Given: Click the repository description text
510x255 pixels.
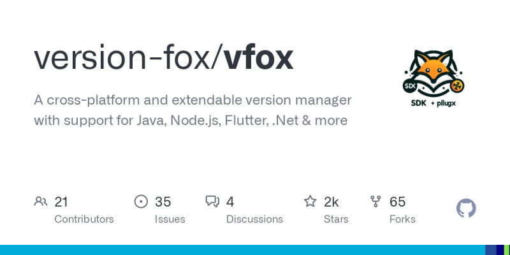Looking at the screenshot, I should [191, 110].
